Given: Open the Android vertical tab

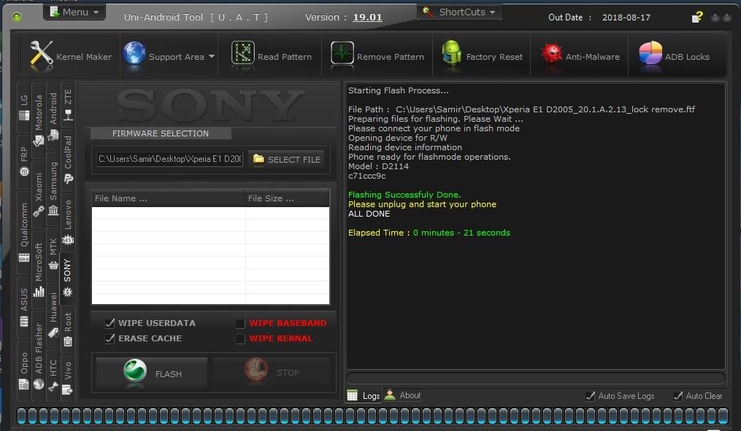Looking at the screenshot, I should tap(53, 116).
